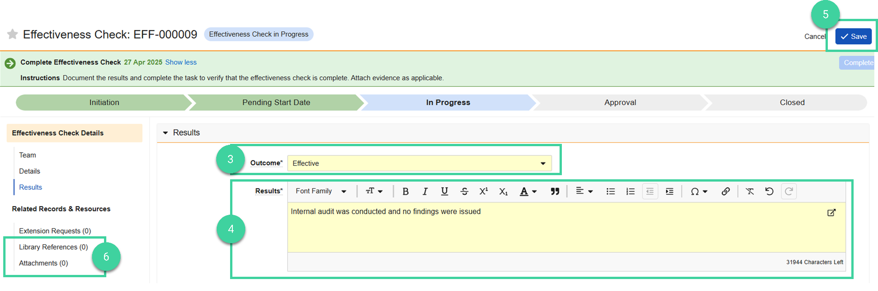The width and height of the screenshot is (878, 291).
Task: Click the green task arrow icon
Action: point(10,63)
